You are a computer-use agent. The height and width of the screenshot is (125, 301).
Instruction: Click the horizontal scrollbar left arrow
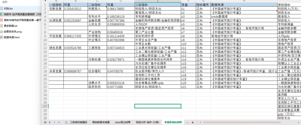(x=200, y=122)
